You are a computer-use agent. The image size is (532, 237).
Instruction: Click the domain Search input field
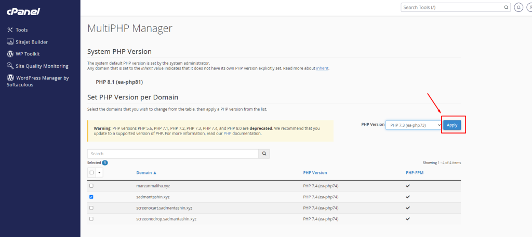172,154
